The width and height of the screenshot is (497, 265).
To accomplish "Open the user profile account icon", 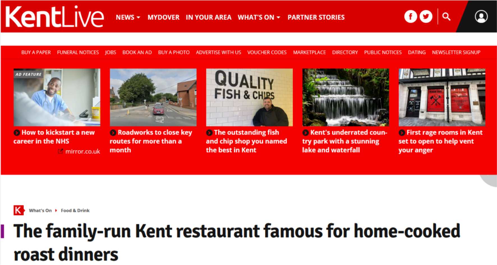I will (x=481, y=17).
